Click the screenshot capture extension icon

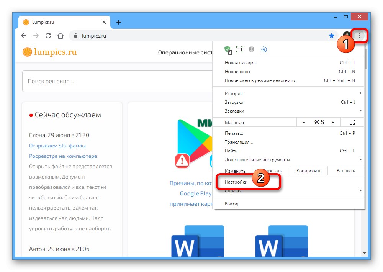coord(239,49)
